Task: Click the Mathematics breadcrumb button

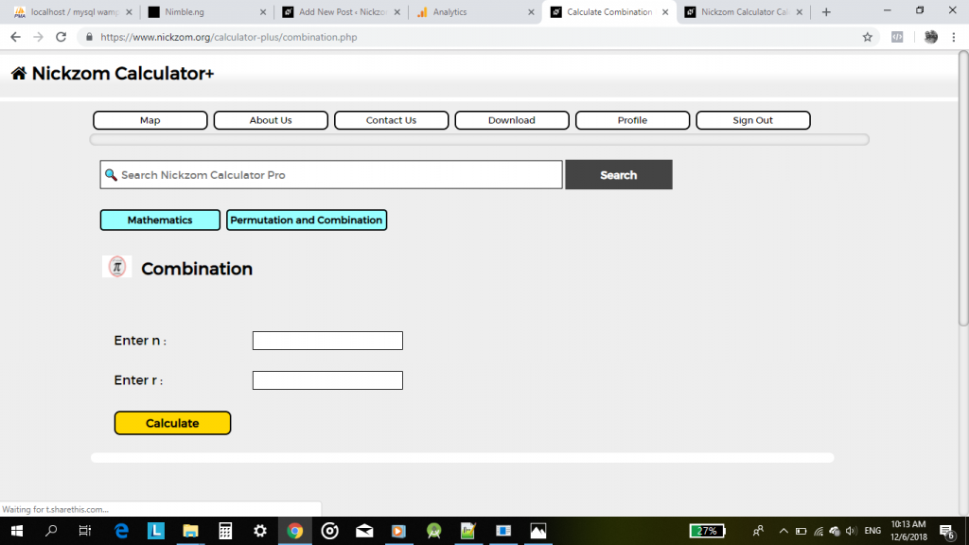Action: [x=160, y=220]
